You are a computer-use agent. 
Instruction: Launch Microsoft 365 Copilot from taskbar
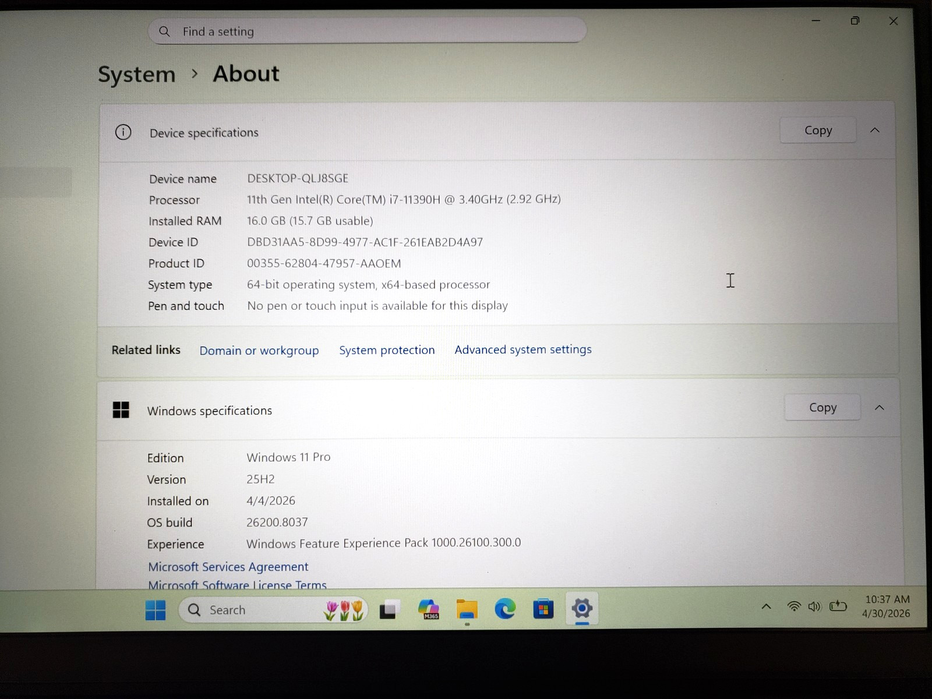(x=429, y=609)
